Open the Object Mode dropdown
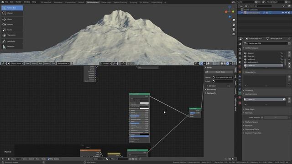Viewport: 292px width, 164px height. [16, 63]
